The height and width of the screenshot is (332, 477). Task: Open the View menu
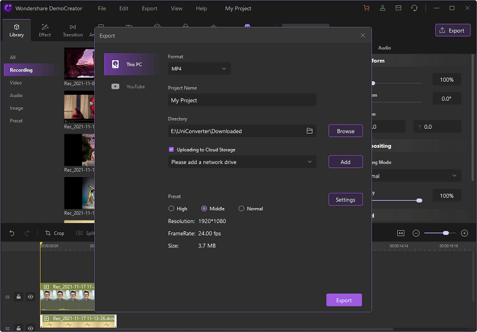176,8
